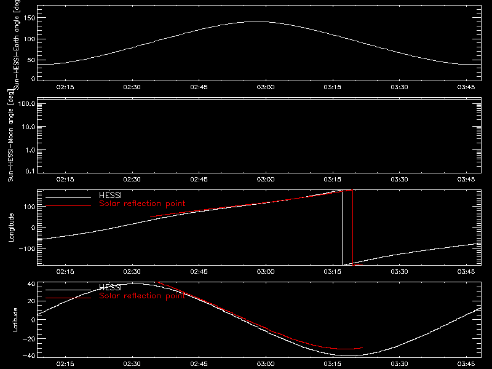
Task: Select the 100 tick on Earth angle plot
Action: (30, 39)
